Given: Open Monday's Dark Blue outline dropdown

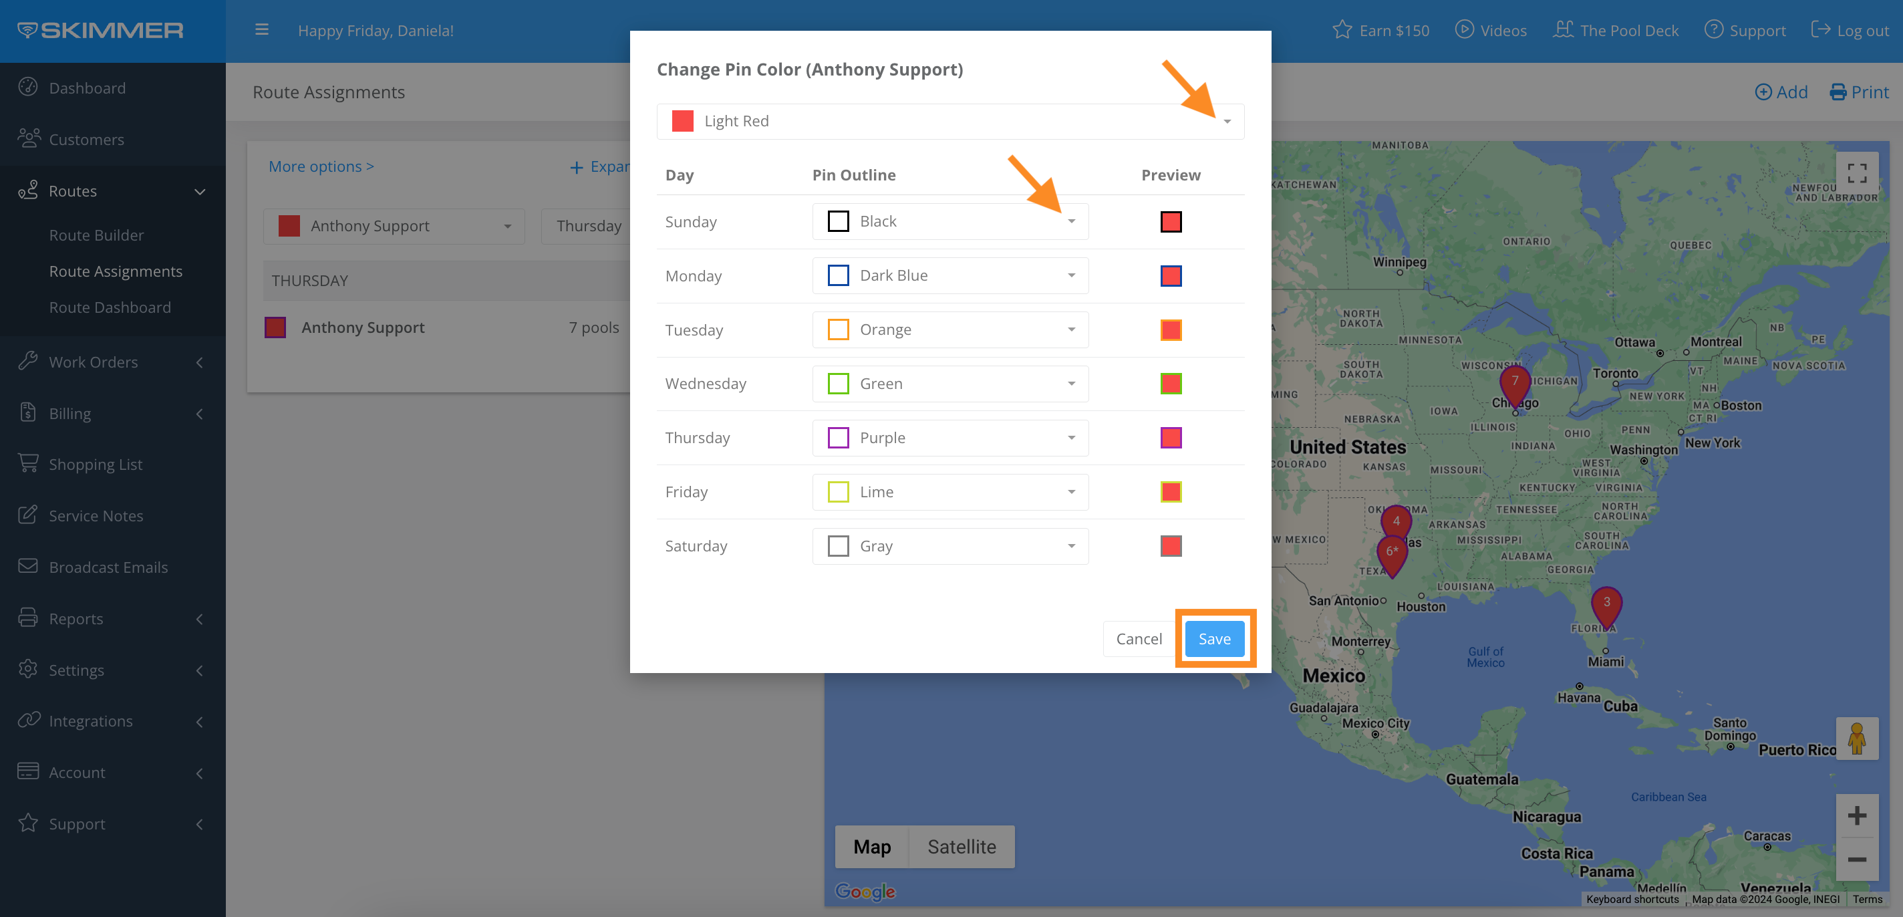Looking at the screenshot, I should [950, 275].
